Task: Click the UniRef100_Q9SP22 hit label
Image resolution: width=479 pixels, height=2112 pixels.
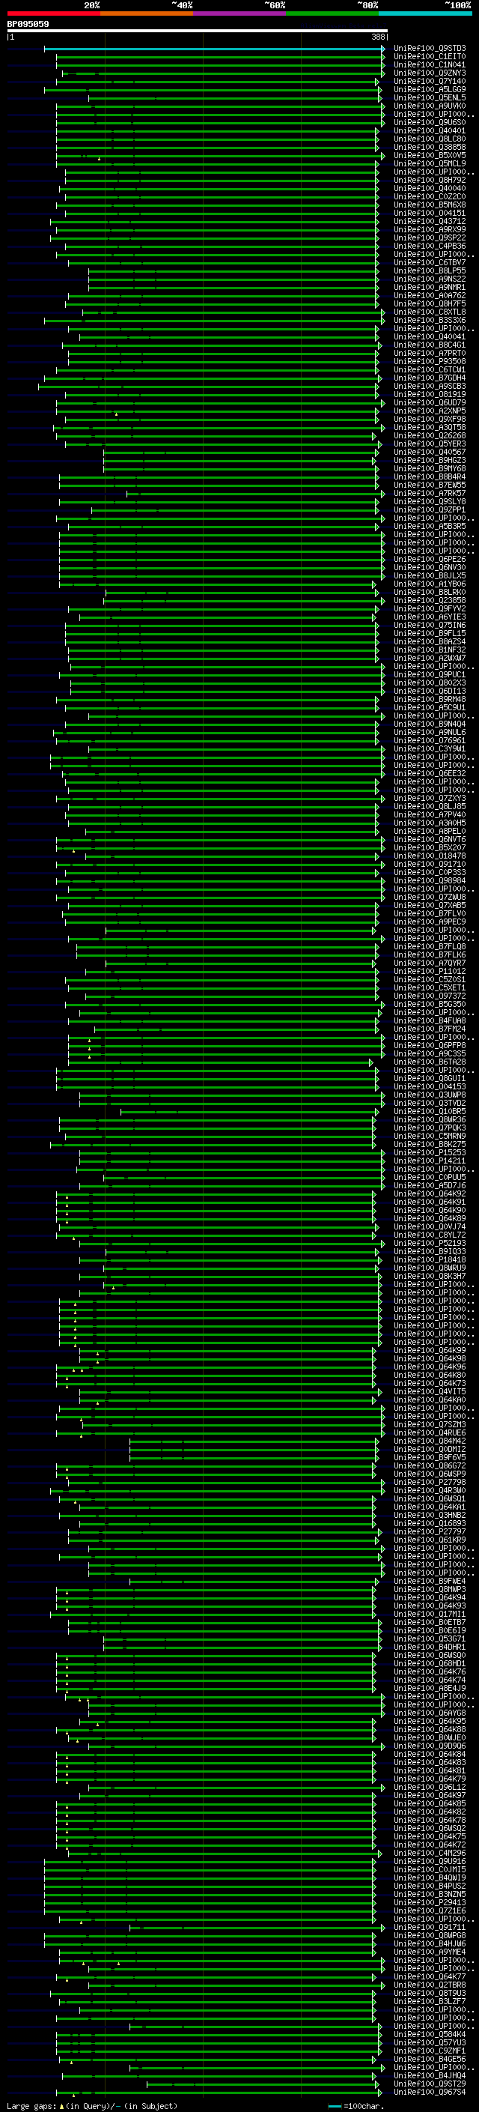Action: point(430,237)
